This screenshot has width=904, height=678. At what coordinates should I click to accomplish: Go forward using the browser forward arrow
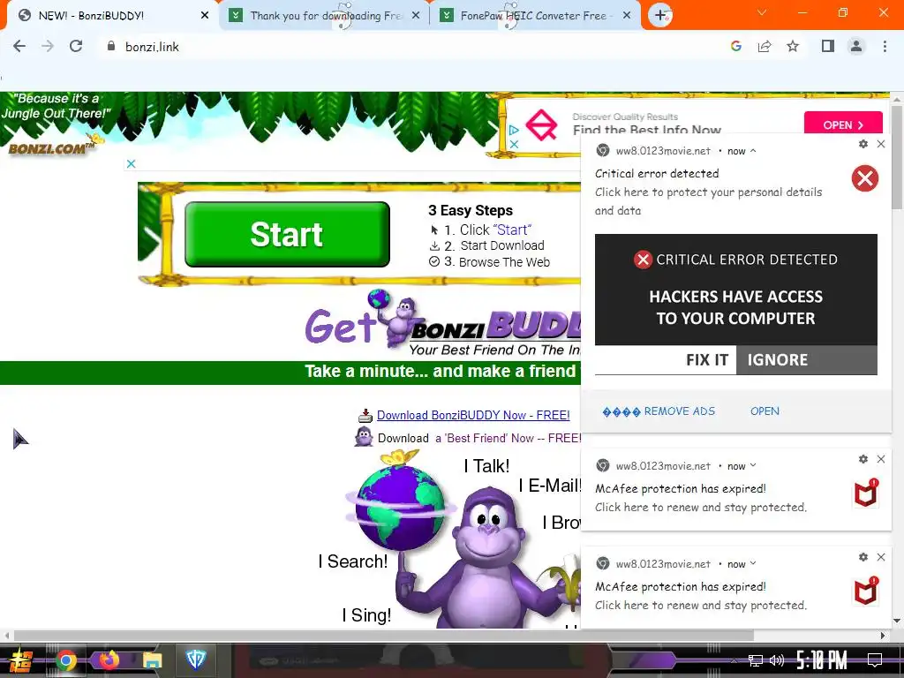(48, 47)
